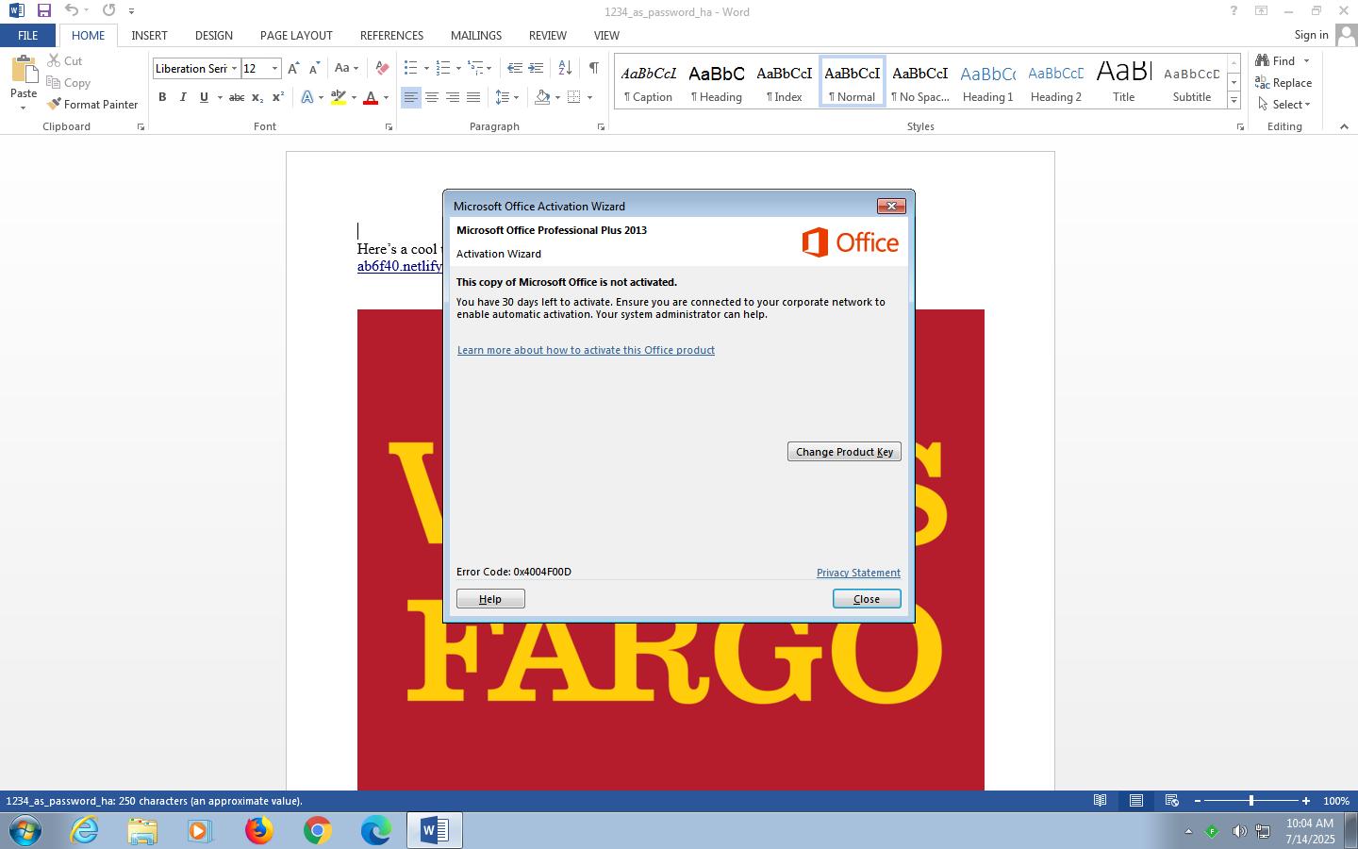This screenshot has height=849, width=1358.
Task: Toggle Bold formatting
Action: [x=162, y=97]
